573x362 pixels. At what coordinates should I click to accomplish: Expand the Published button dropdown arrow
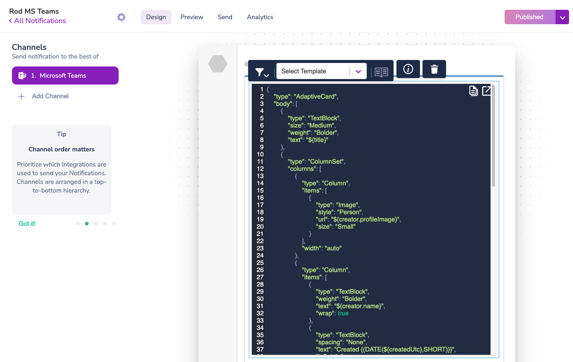[562, 17]
